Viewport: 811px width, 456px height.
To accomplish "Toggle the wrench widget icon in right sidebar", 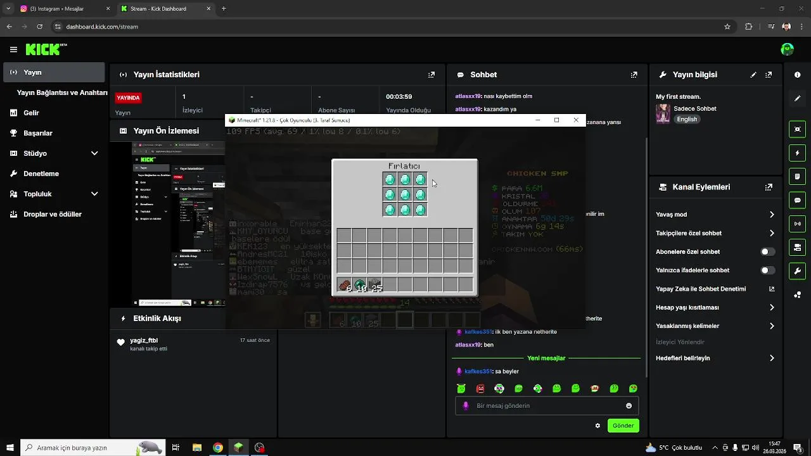I will 798,271.
